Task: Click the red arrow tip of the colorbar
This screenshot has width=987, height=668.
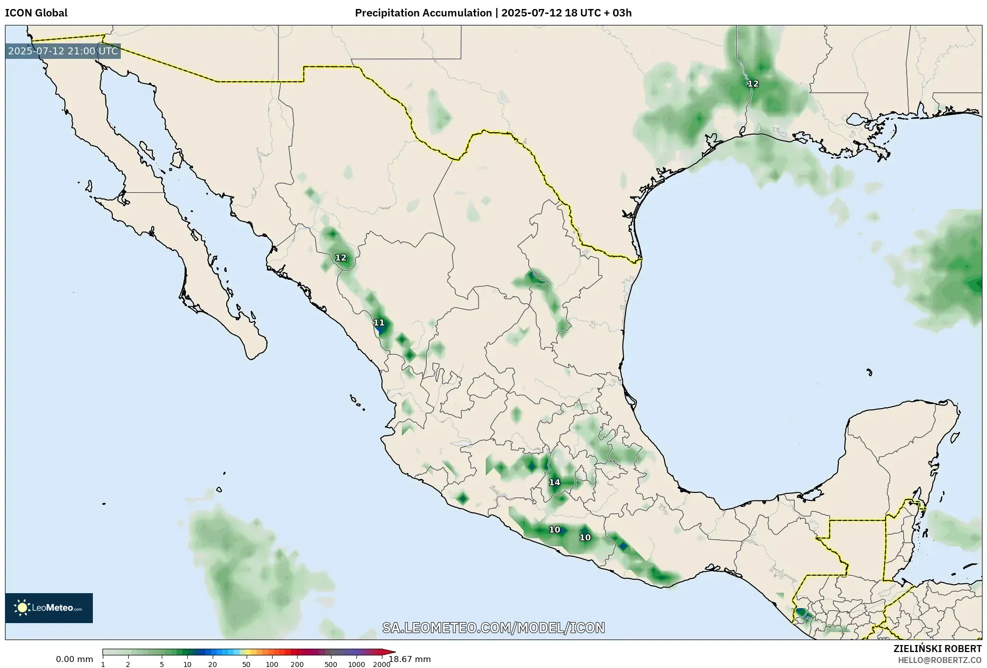Action: pos(389,652)
